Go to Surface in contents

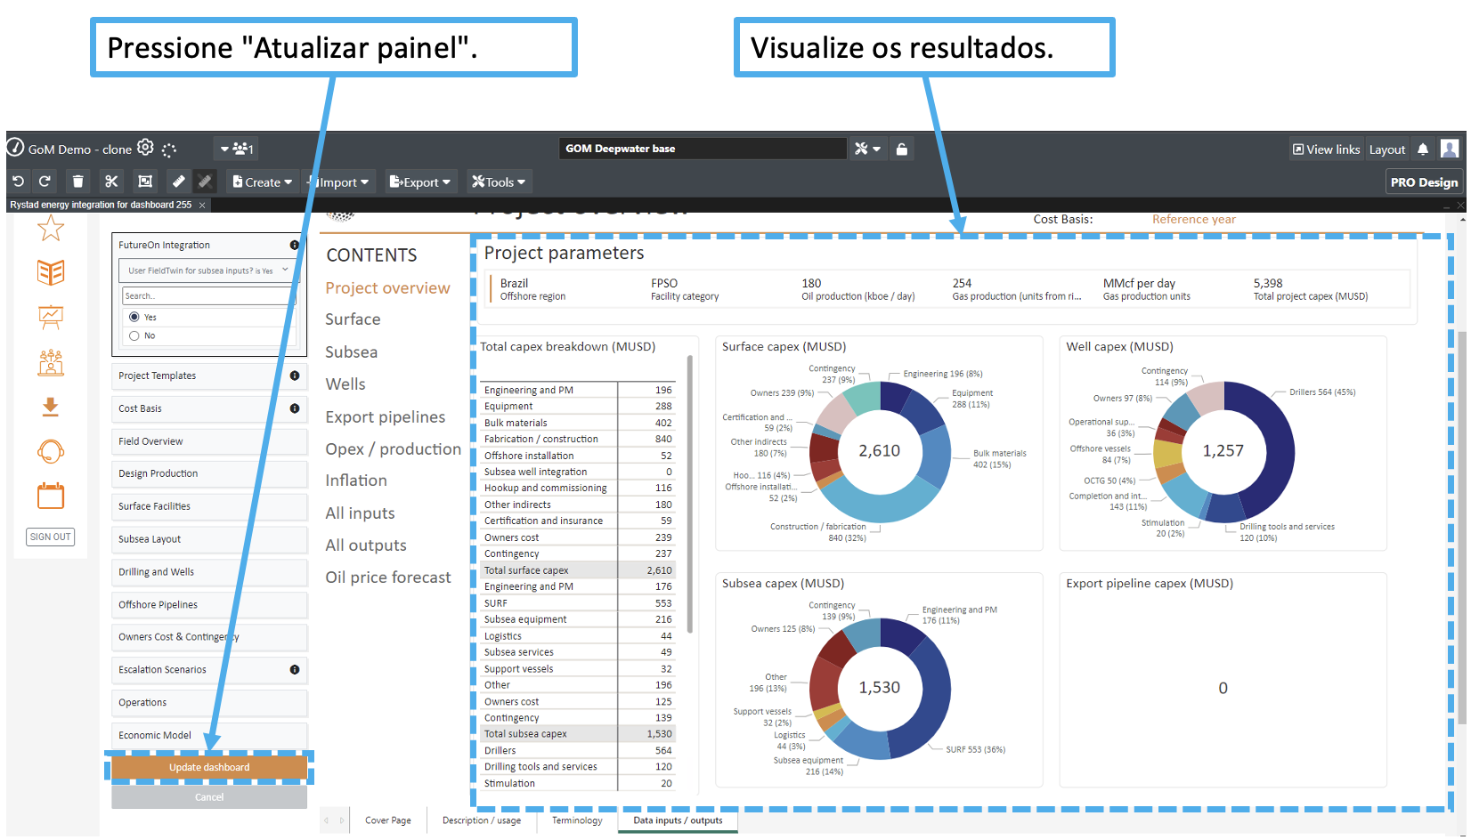(x=353, y=319)
